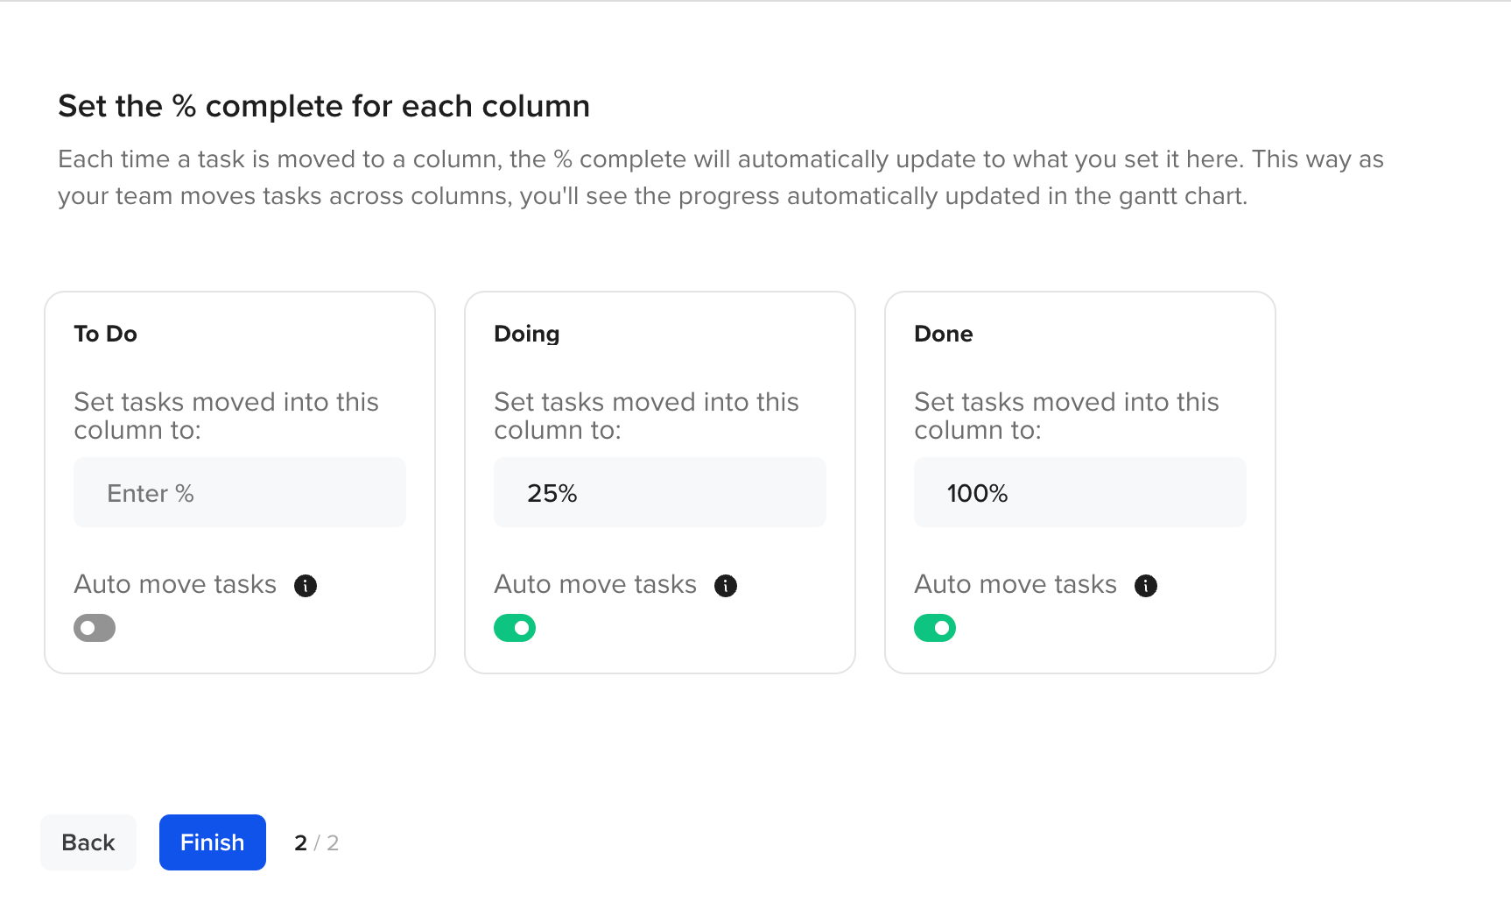
Task: Click Auto move tasks label in Done
Action: (1016, 584)
